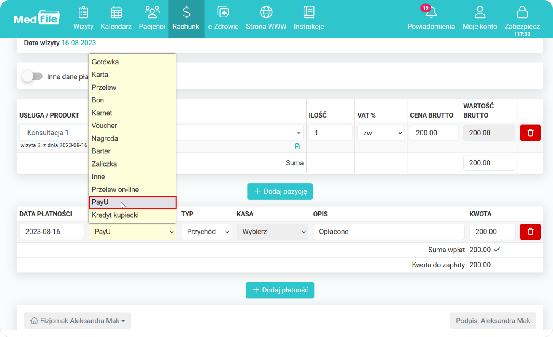
Task: Pick Zaliczka payment option
Action: pos(132,164)
